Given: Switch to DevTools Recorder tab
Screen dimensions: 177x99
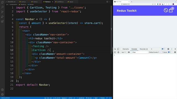Looking at the screenshot, I should click(x=144, y=49).
